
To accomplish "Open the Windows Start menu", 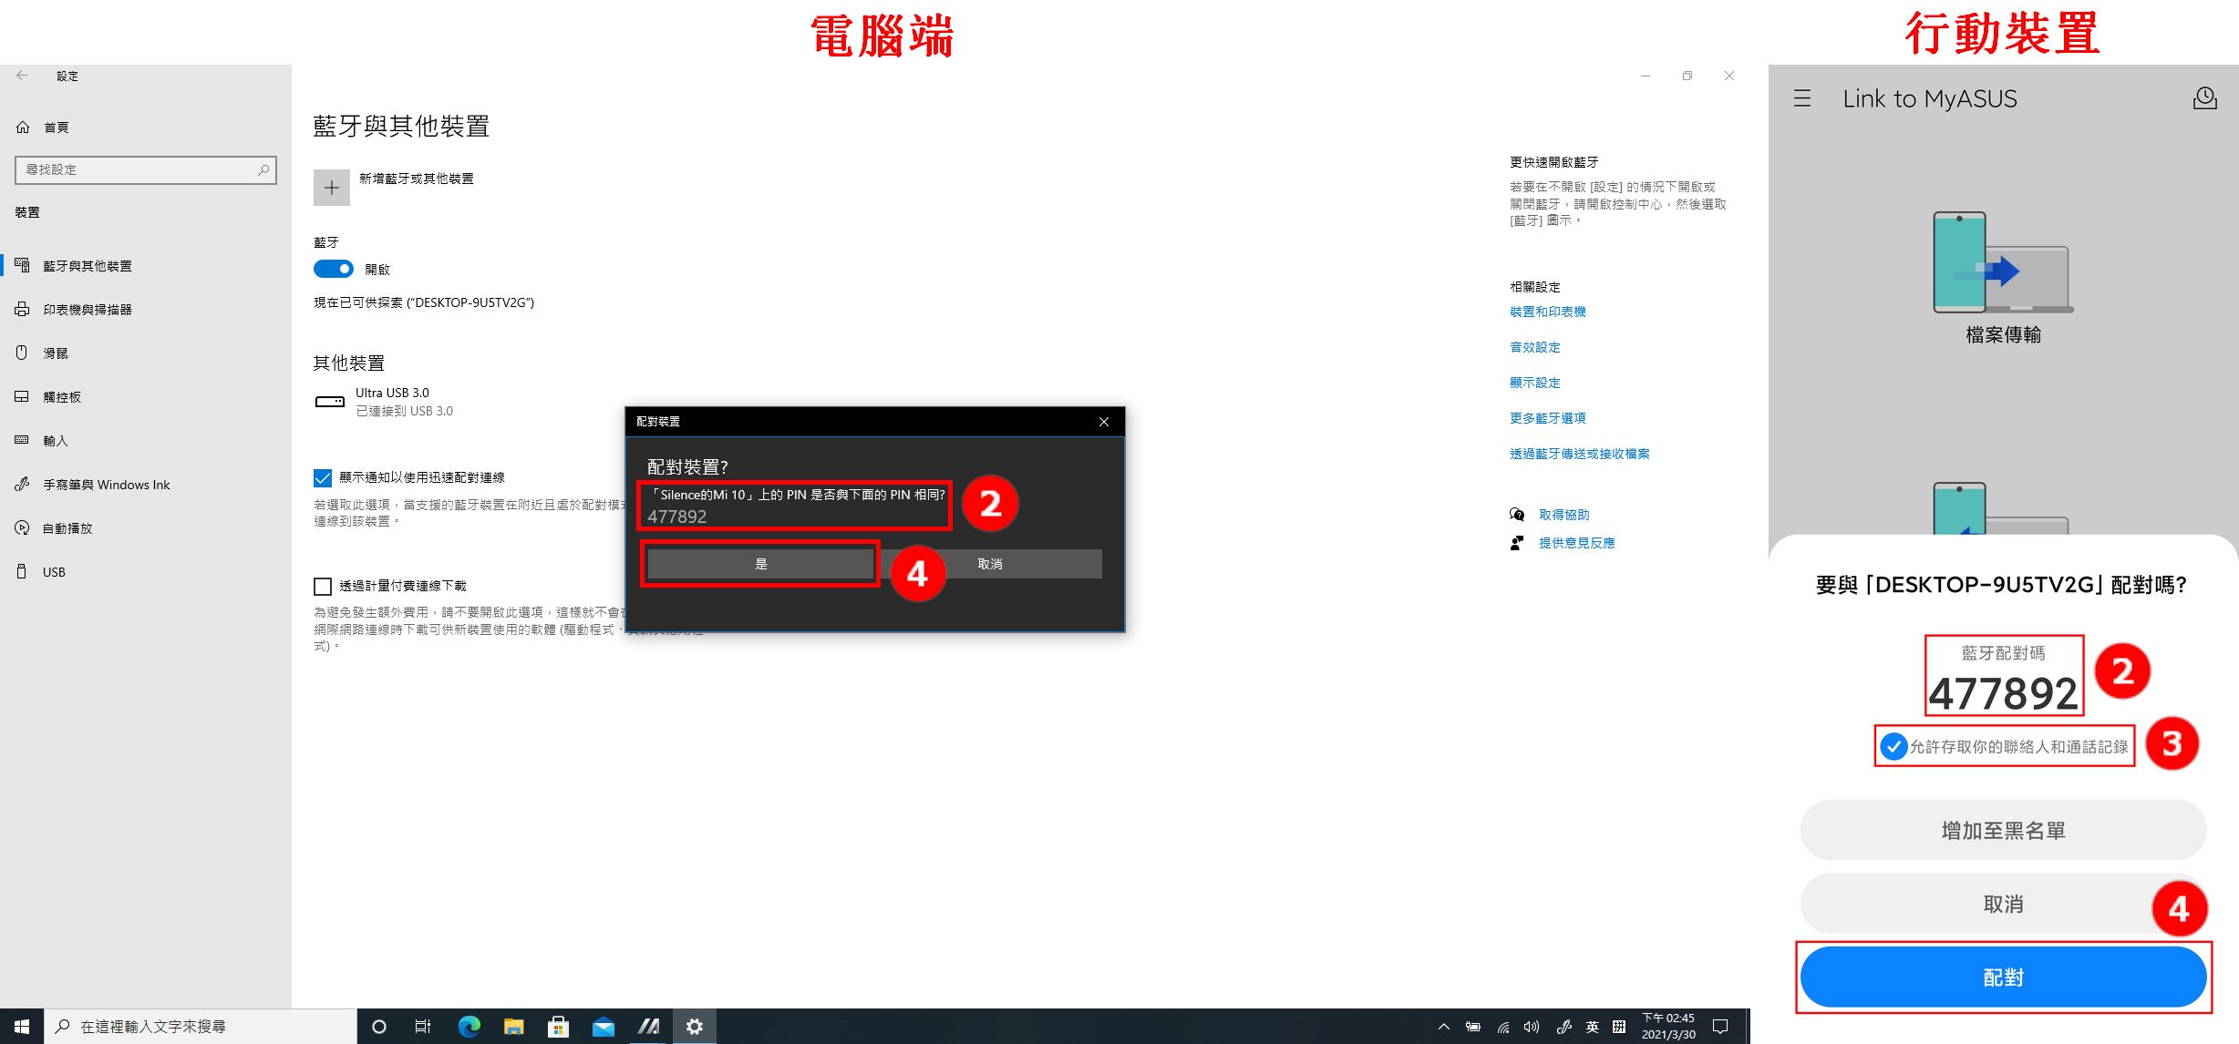I will (22, 1027).
